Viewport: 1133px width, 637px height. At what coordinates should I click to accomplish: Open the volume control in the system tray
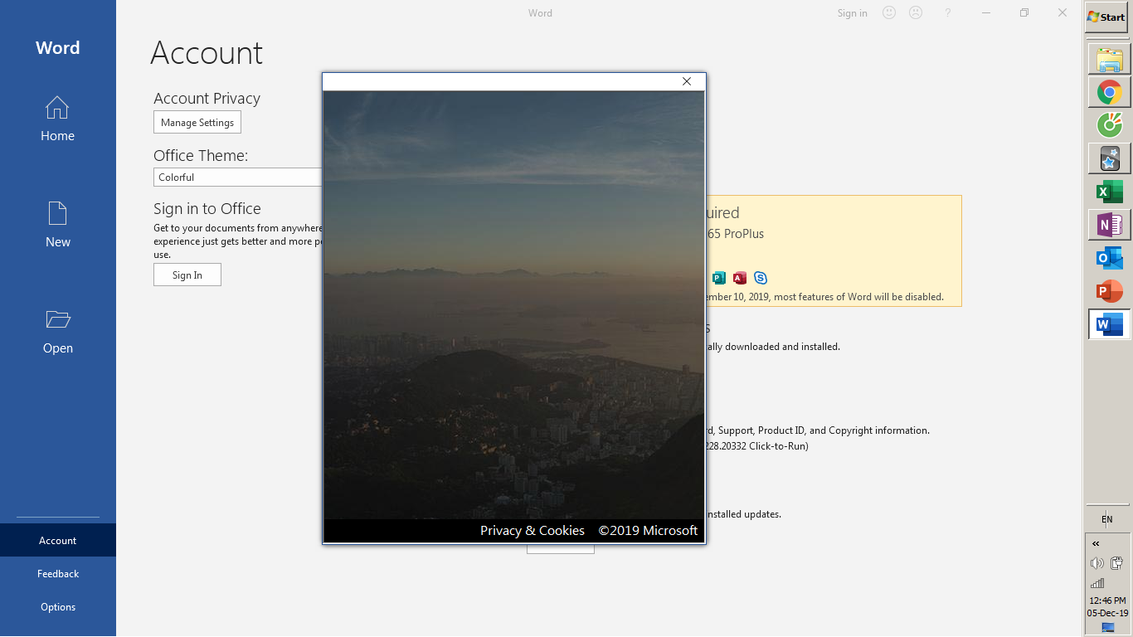point(1097,563)
